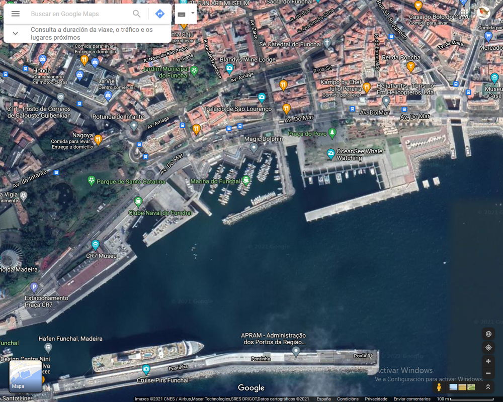This screenshot has height=402, width=503.
Task: Open the Privacidade link
Action: tap(376, 399)
